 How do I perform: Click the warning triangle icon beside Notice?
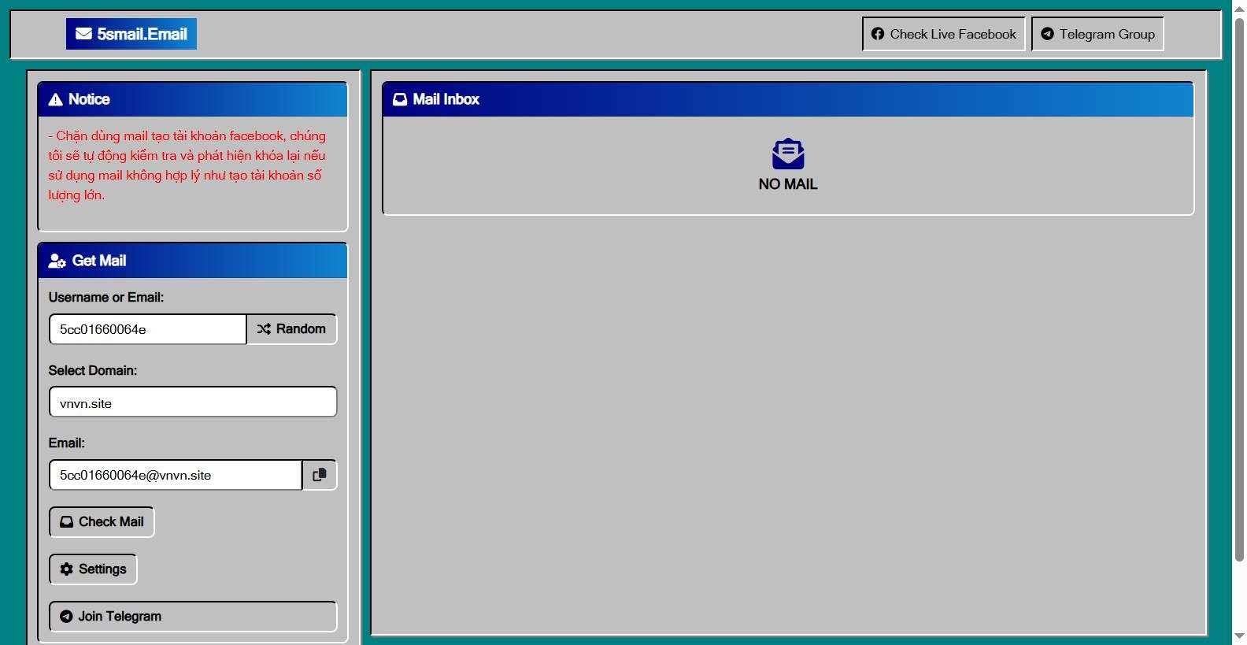[55, 99]
